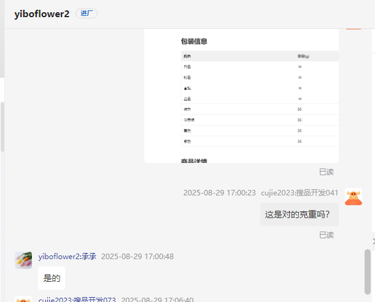Click sender name cujie2023:搜品开发073
This screenshot has width=375, height=302.
point(77,300)
